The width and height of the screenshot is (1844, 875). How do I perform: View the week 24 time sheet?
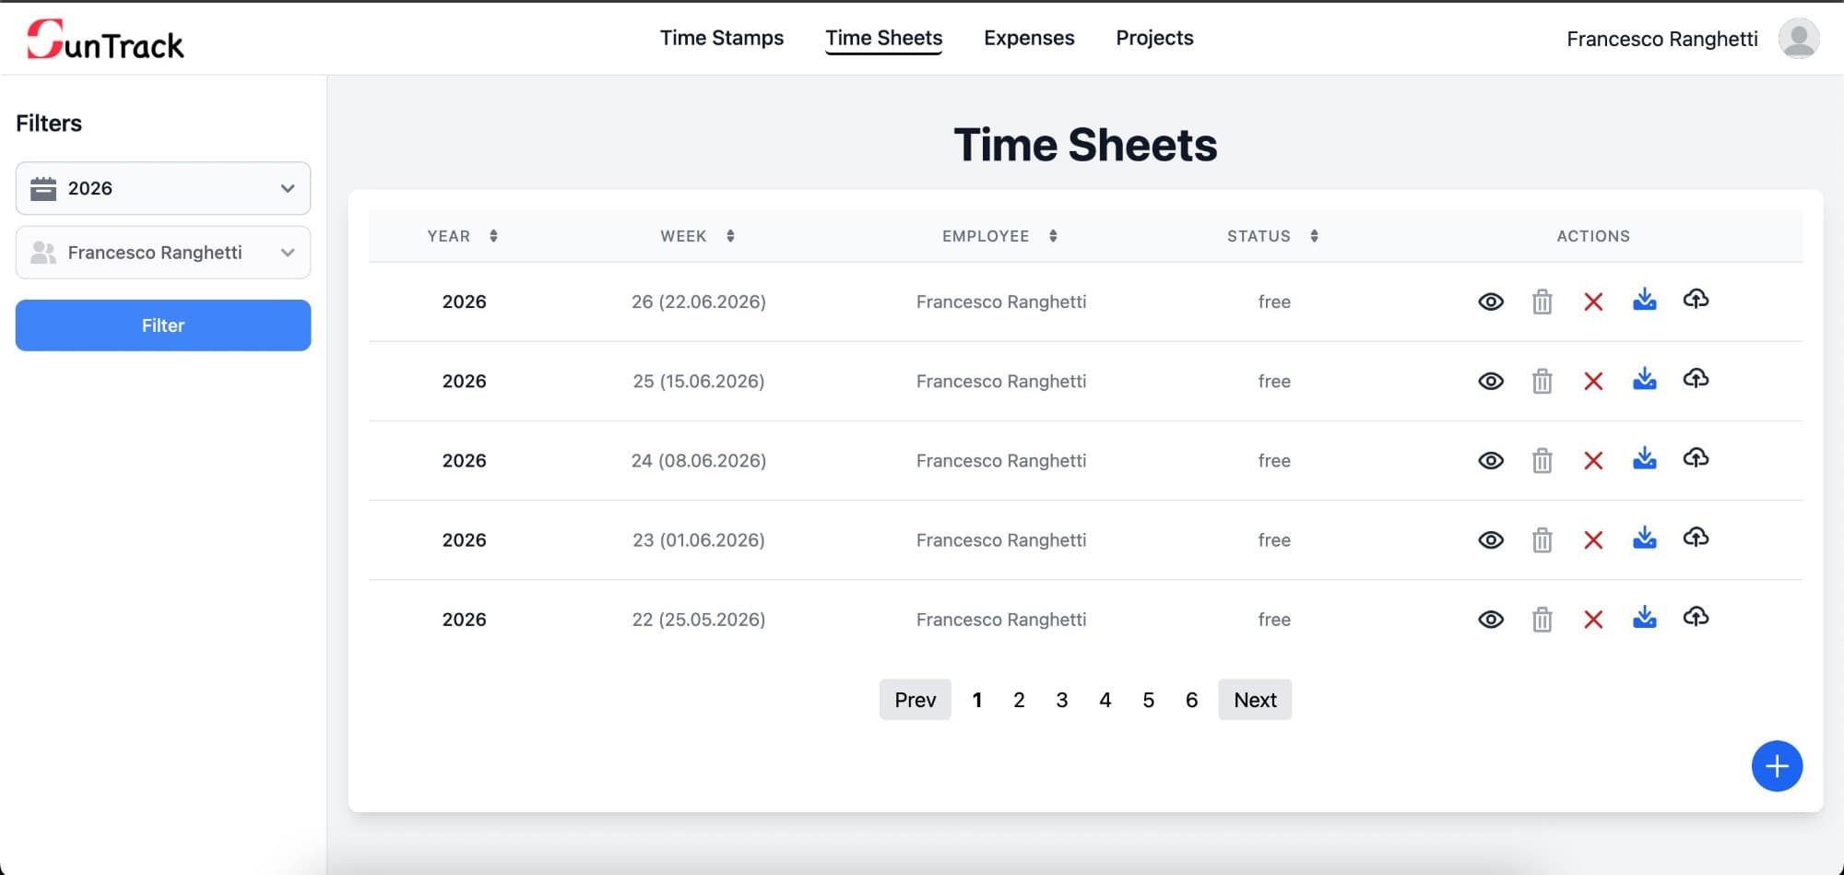tap(1491, 460)
